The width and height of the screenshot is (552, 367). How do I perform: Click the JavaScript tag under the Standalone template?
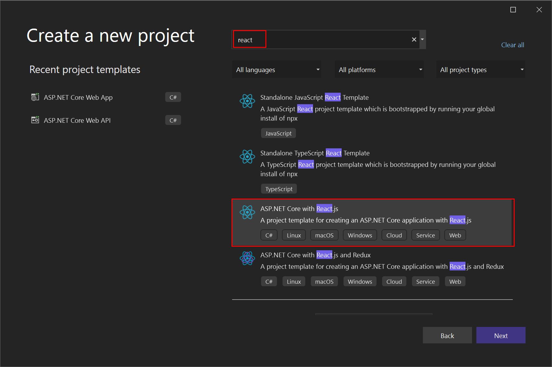tap(278, 133)
